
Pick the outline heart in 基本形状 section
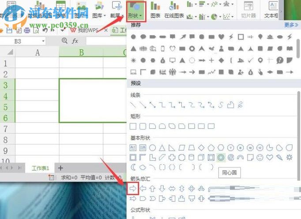point(270,157)
